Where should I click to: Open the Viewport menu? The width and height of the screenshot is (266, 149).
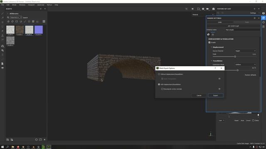click(31, 5)
